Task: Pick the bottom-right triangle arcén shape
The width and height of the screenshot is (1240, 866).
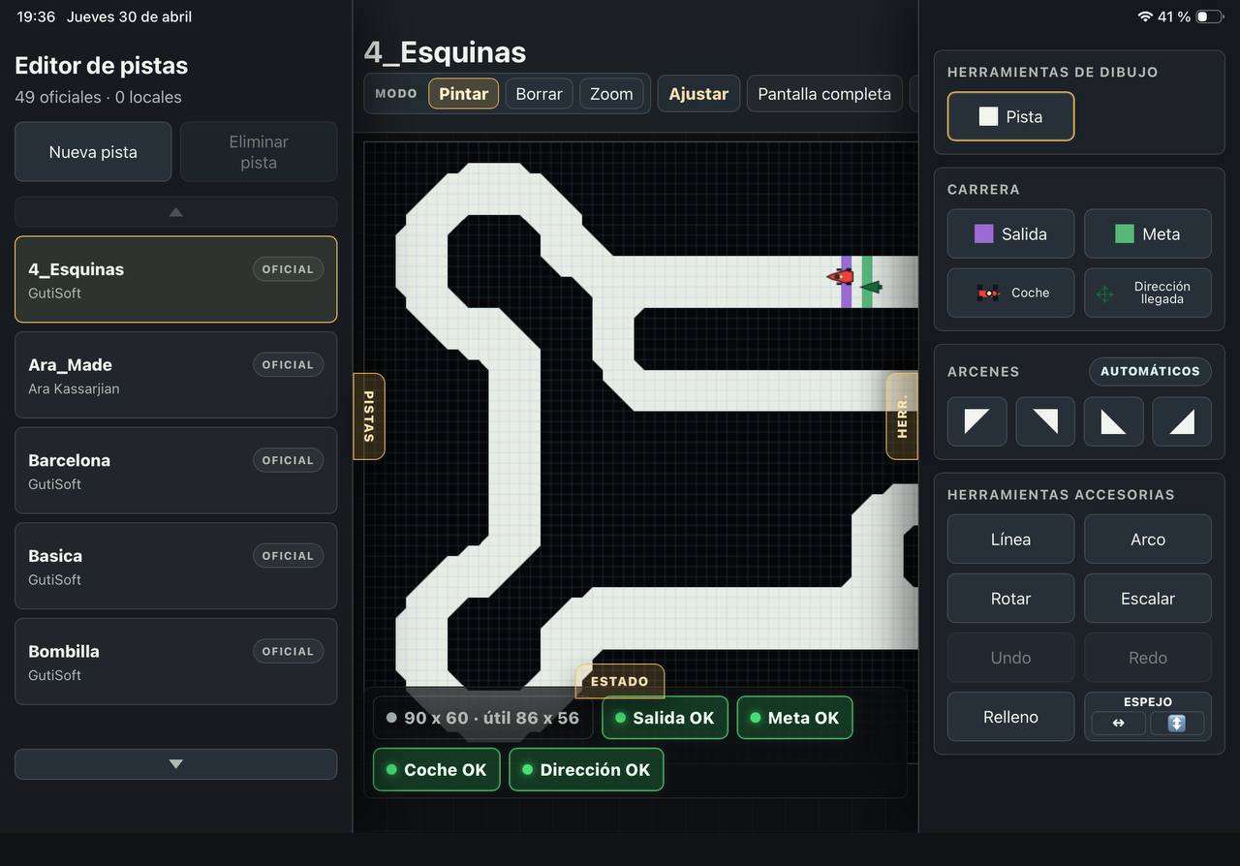Action: (1182, 421)
